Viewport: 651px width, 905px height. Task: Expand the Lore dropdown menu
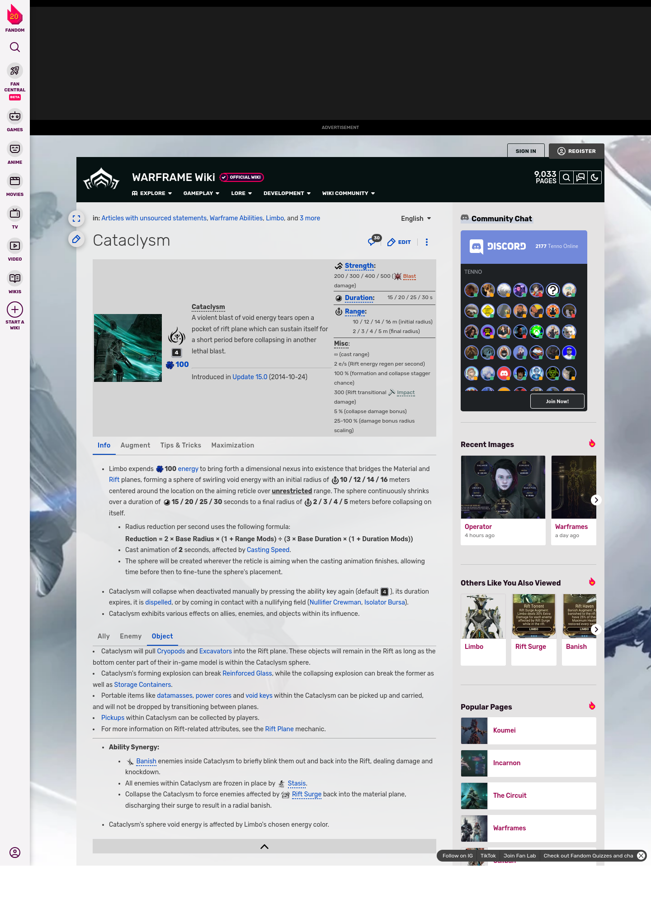[x=241, y=193]
